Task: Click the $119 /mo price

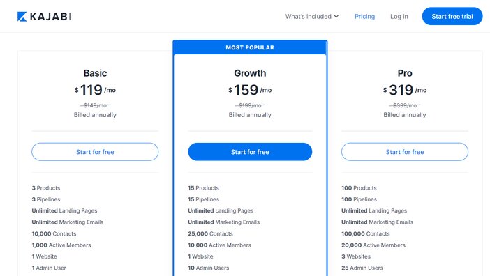Action: pyautogui.click(x=95, y=90)
